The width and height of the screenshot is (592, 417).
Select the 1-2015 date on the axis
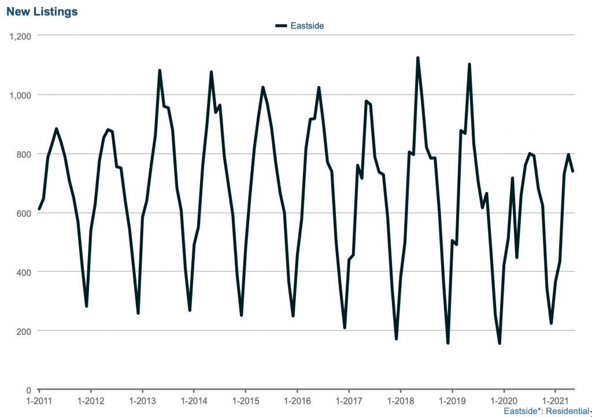pyautogui.click(x=245, y=400)
